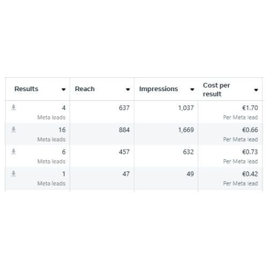
Task: Open the Impressions column dropdown arrow
Action: pyautogui.click(x=192, y=90)
